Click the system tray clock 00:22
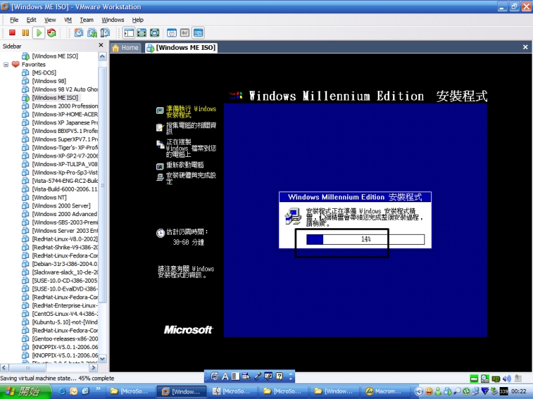This screenshot has width=533, height=399. tap(519, 392)
